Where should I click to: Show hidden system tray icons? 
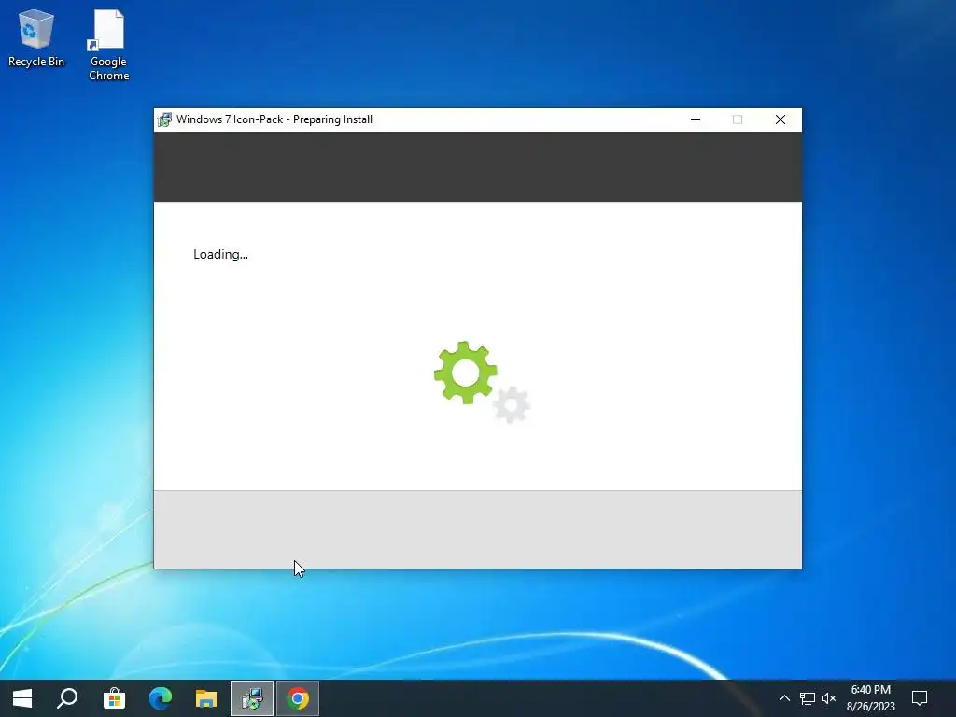(x=784, y=698)
